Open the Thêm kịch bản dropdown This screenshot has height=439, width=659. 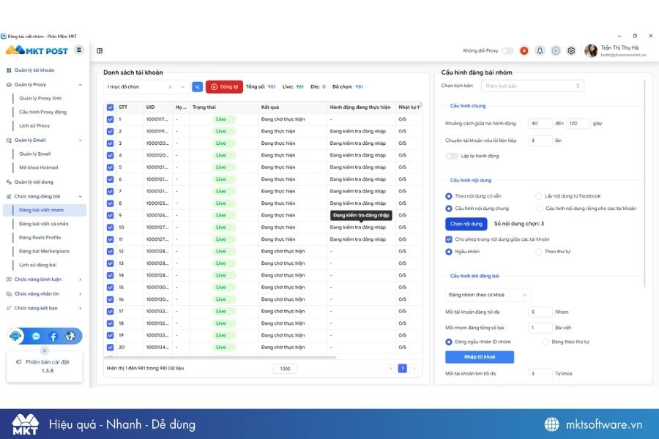point(532,85)
